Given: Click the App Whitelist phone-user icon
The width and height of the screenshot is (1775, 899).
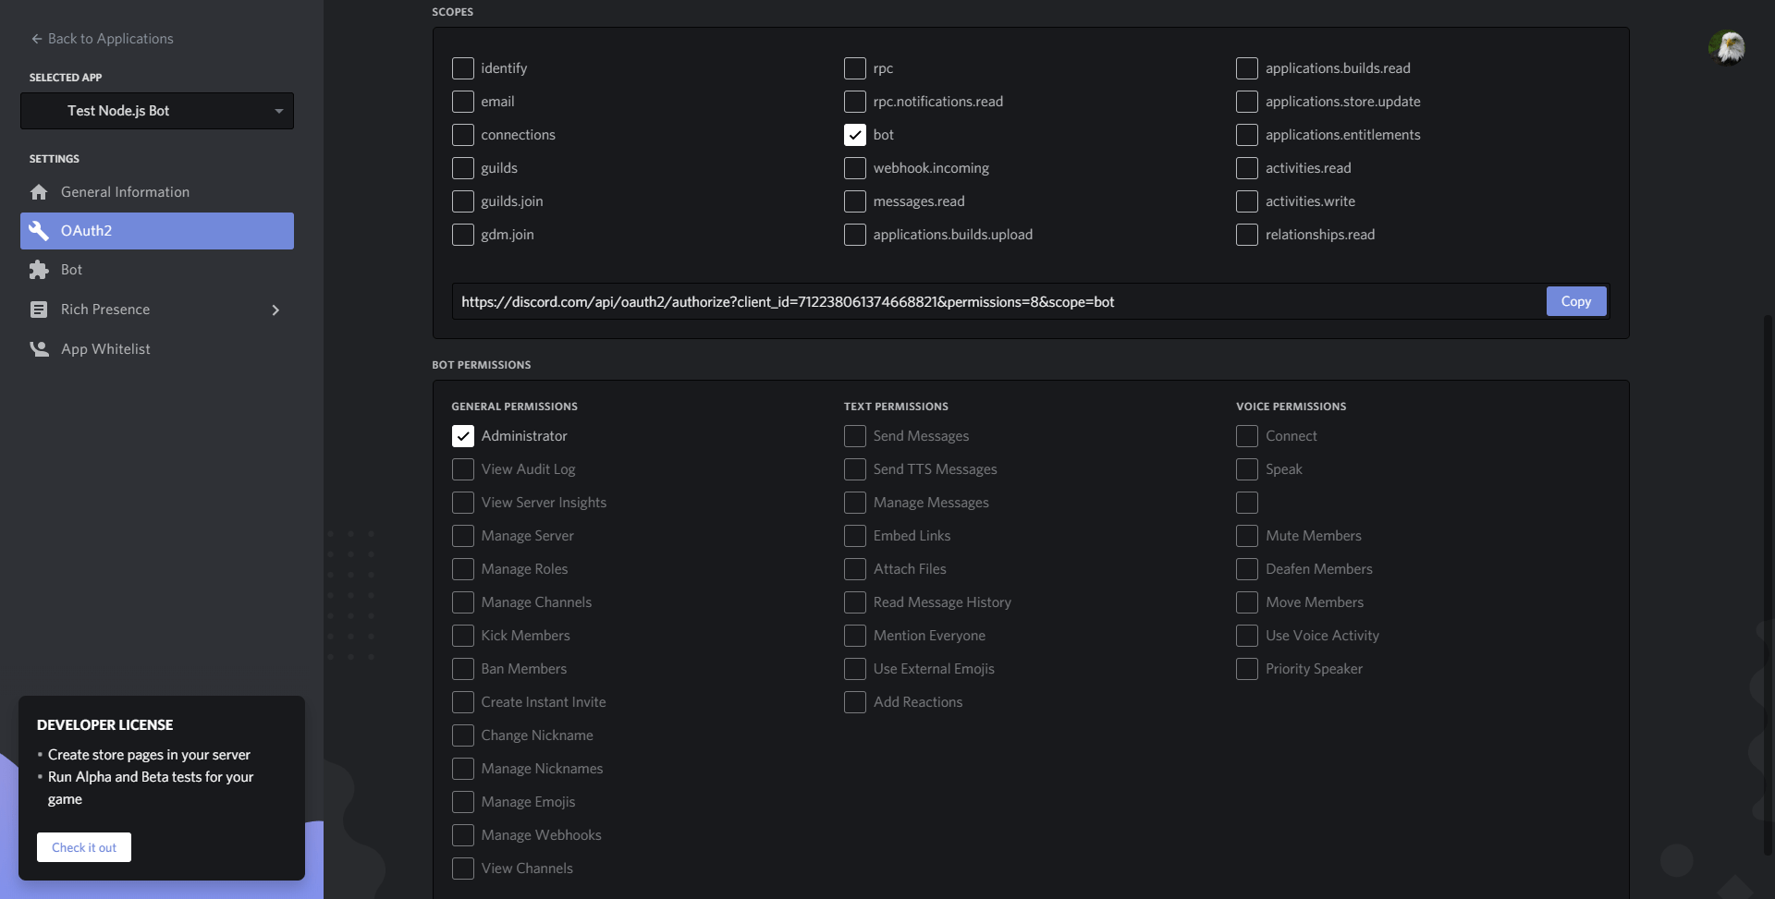Looking at the screenshot, I should click(x=39, y=349).
